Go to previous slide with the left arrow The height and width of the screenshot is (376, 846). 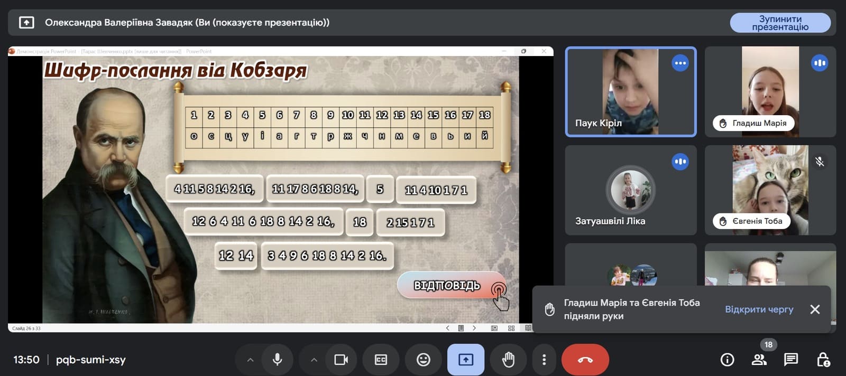tap(448, 328)
